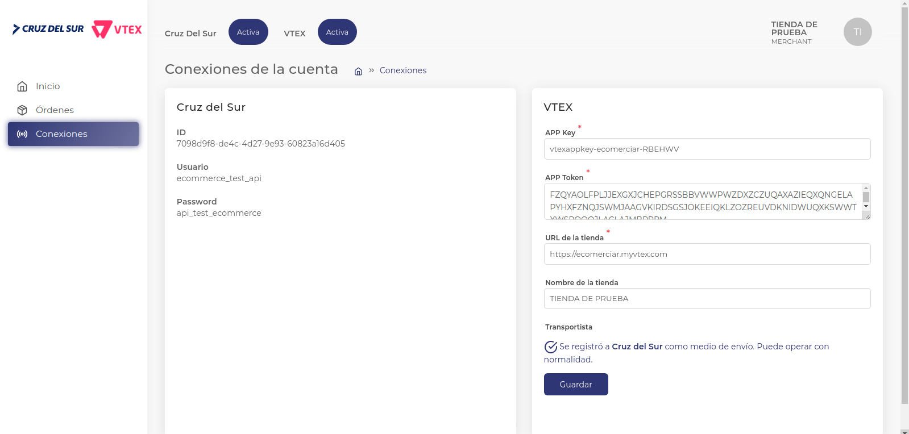This screenshot has height=434, width=909.
Task: Click the Conexiones broadcast icon
Action: click(22, 134)
